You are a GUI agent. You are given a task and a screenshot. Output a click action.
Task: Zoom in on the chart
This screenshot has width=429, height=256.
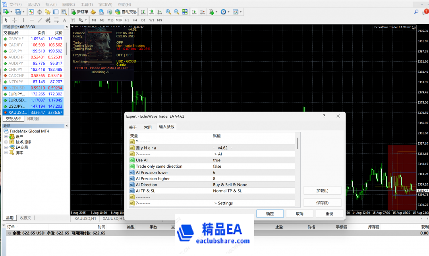point(168,12)
